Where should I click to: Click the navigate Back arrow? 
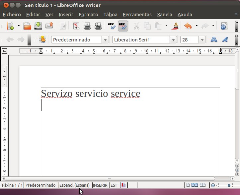click(10, 40)
